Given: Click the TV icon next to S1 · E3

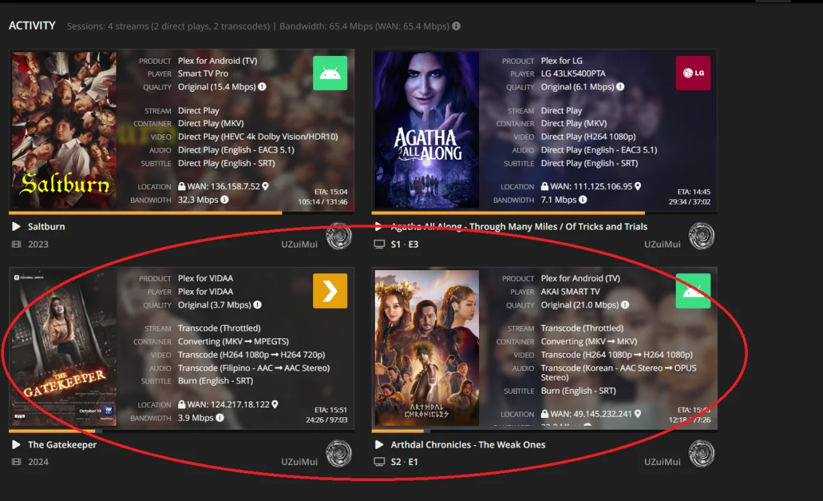Looking at the screenshot, I should point(379,244).
